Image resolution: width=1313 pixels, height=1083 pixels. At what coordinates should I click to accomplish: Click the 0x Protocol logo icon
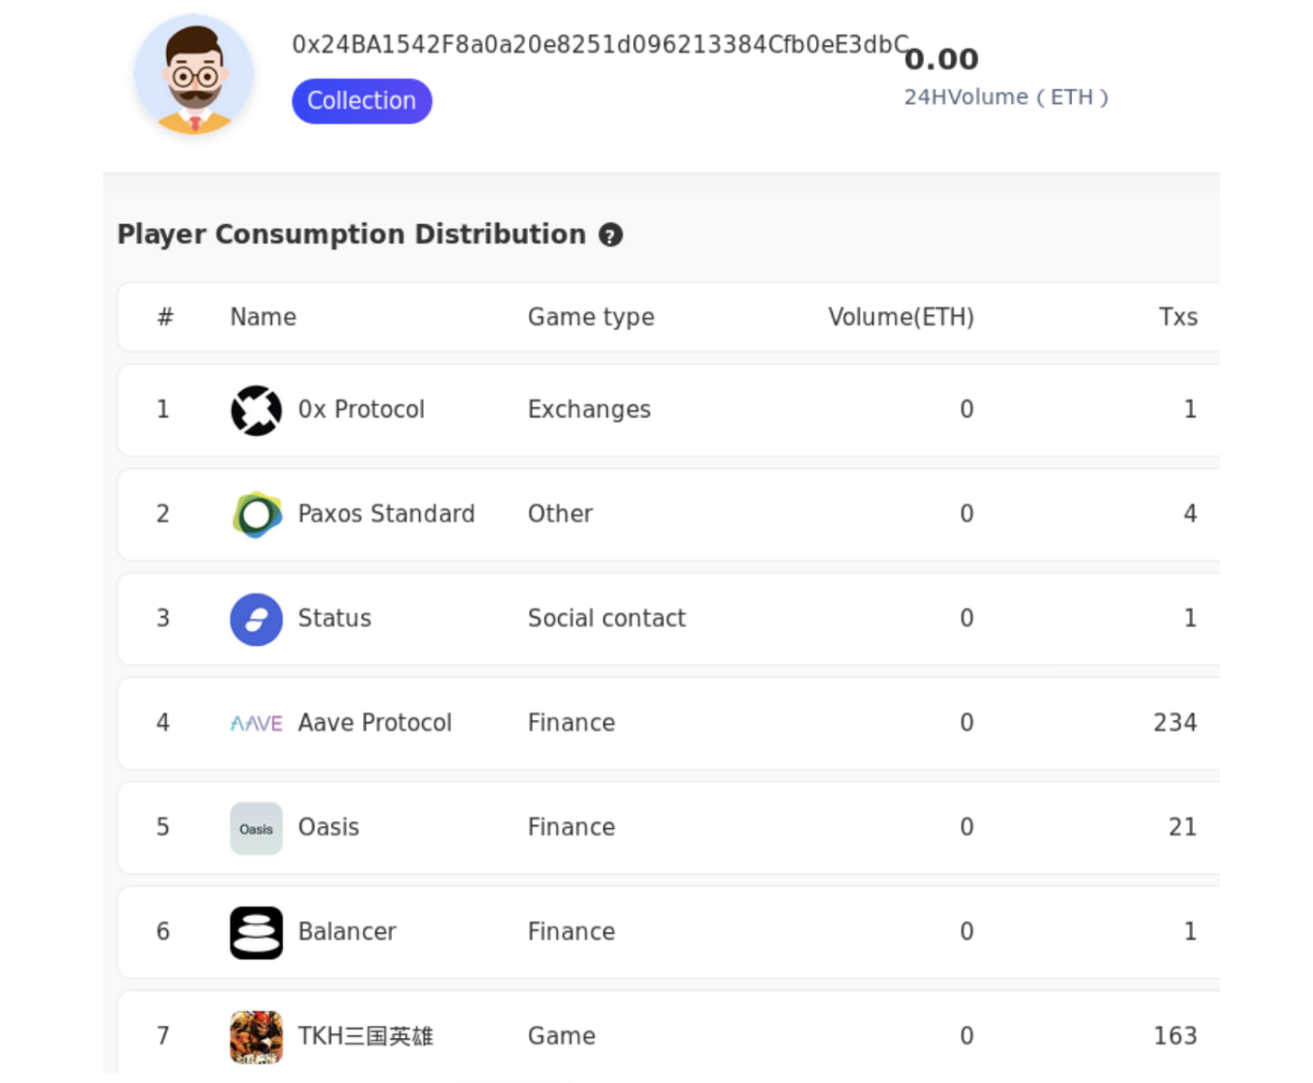(256, 411)
